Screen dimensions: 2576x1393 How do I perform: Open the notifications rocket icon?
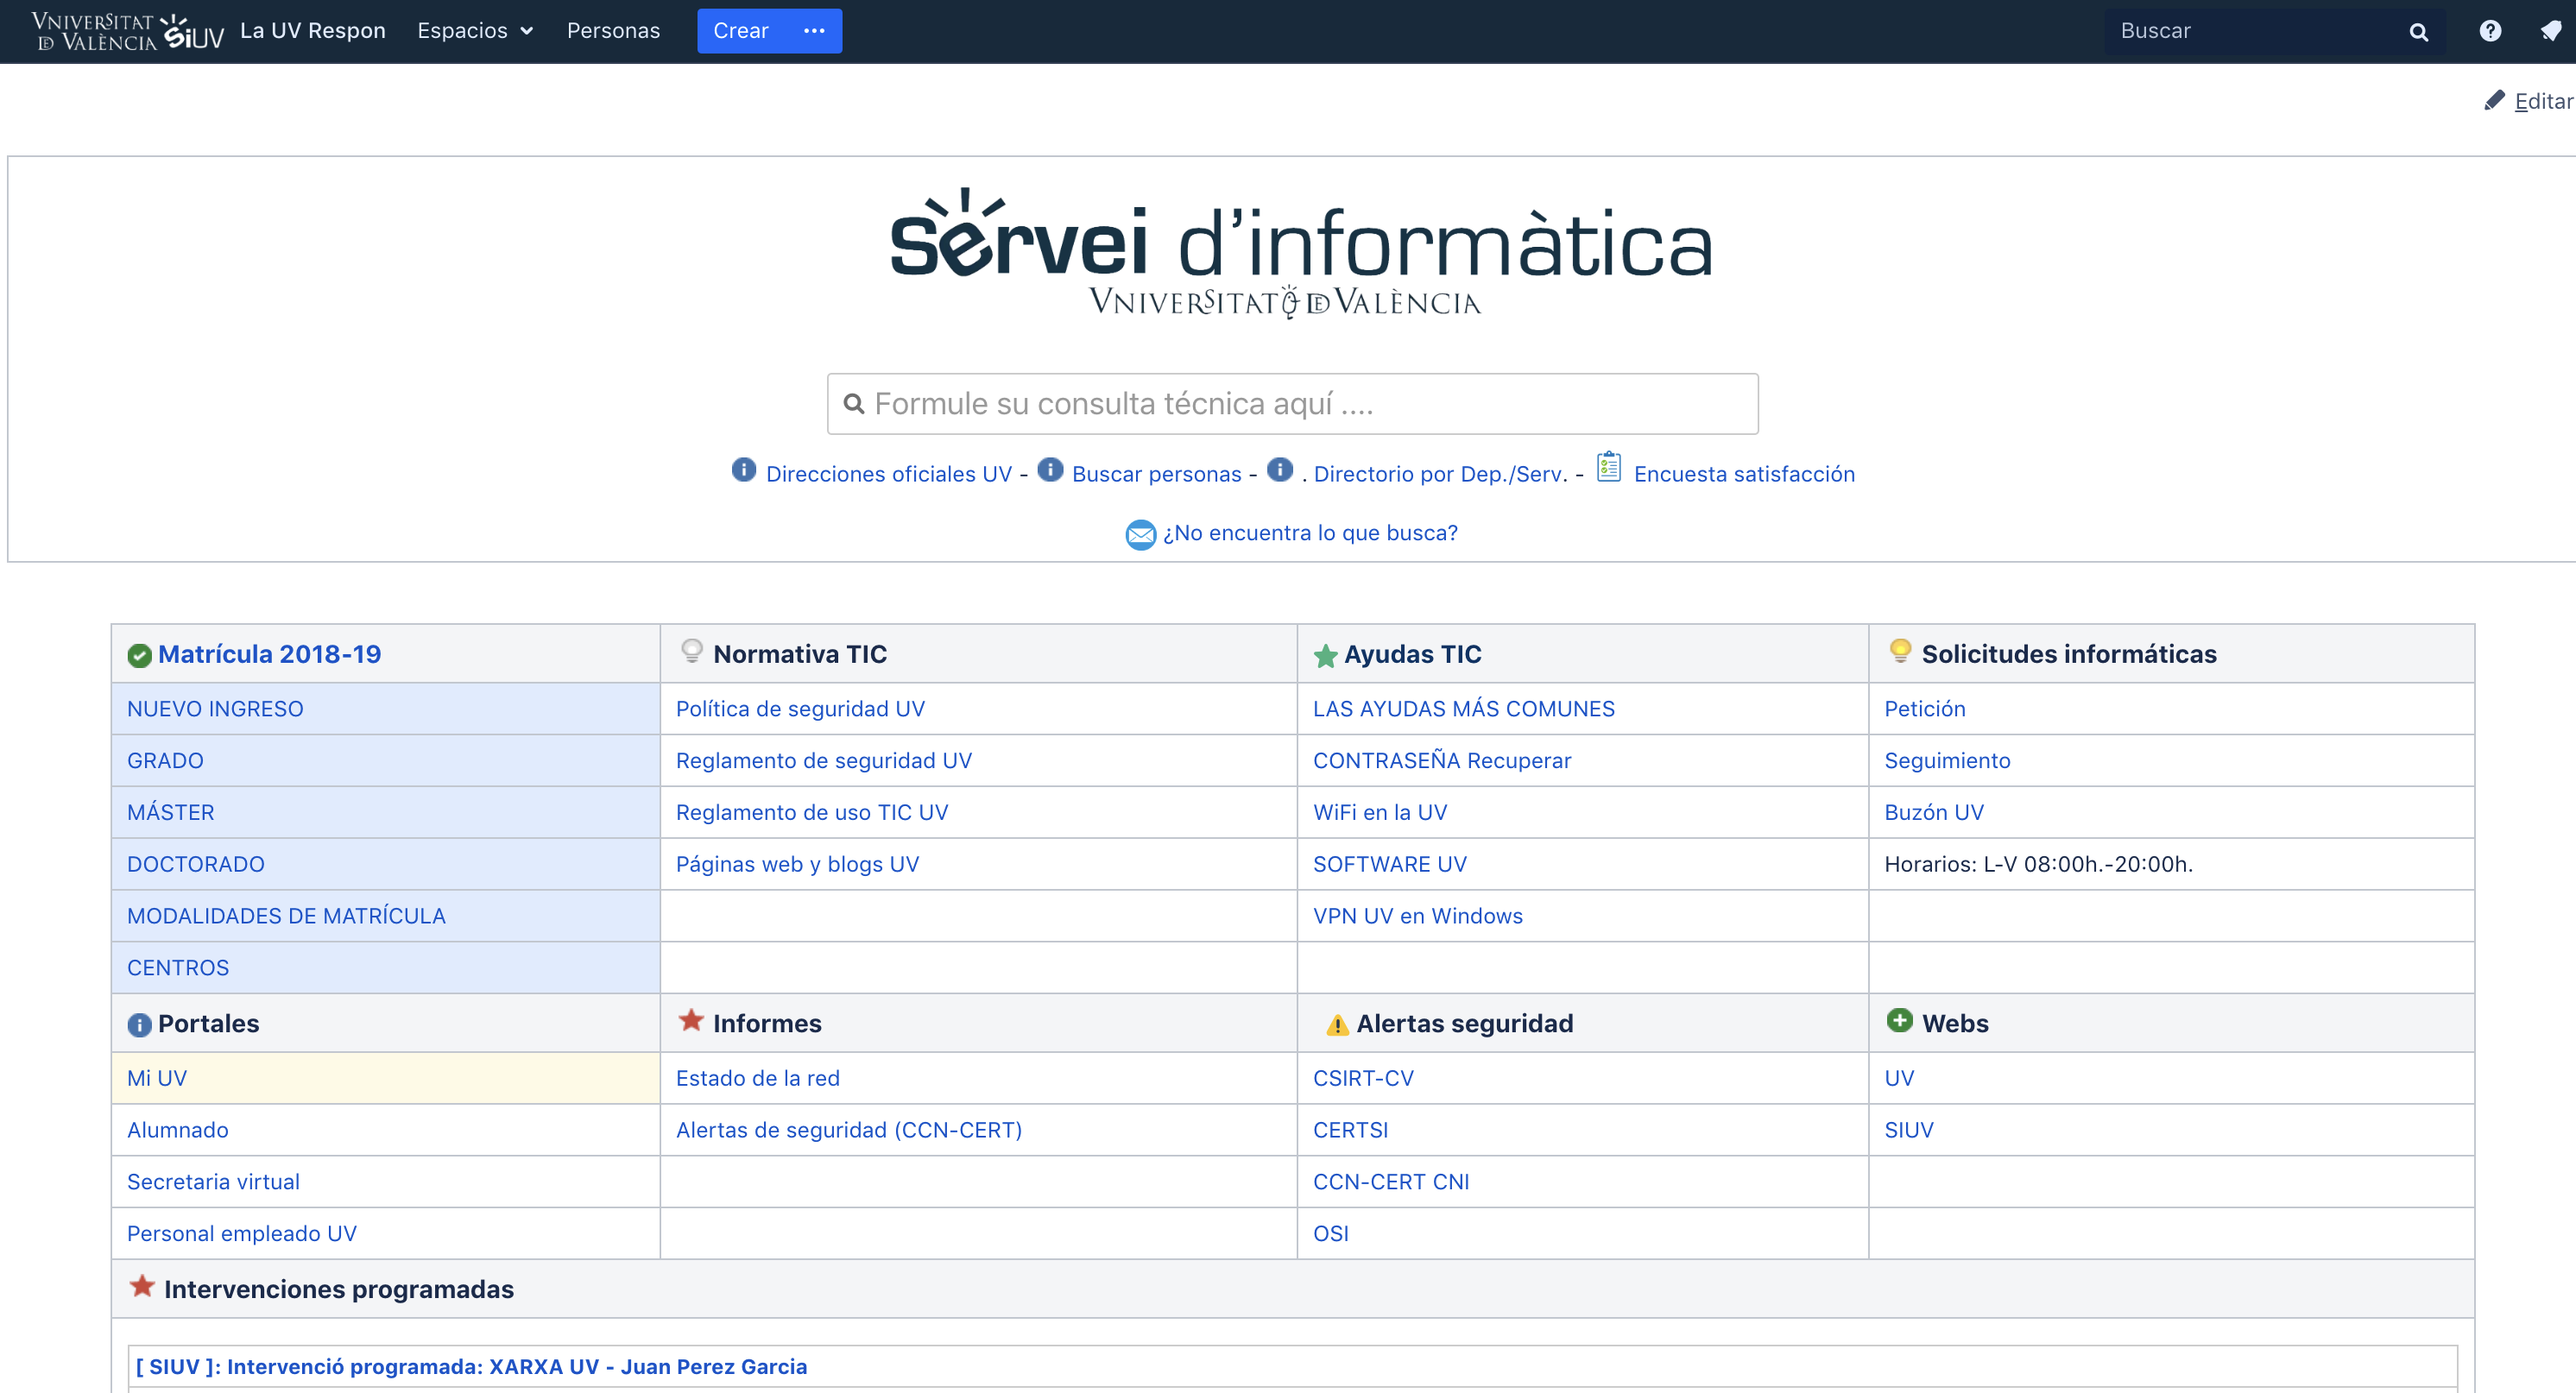click(2550, 31)
